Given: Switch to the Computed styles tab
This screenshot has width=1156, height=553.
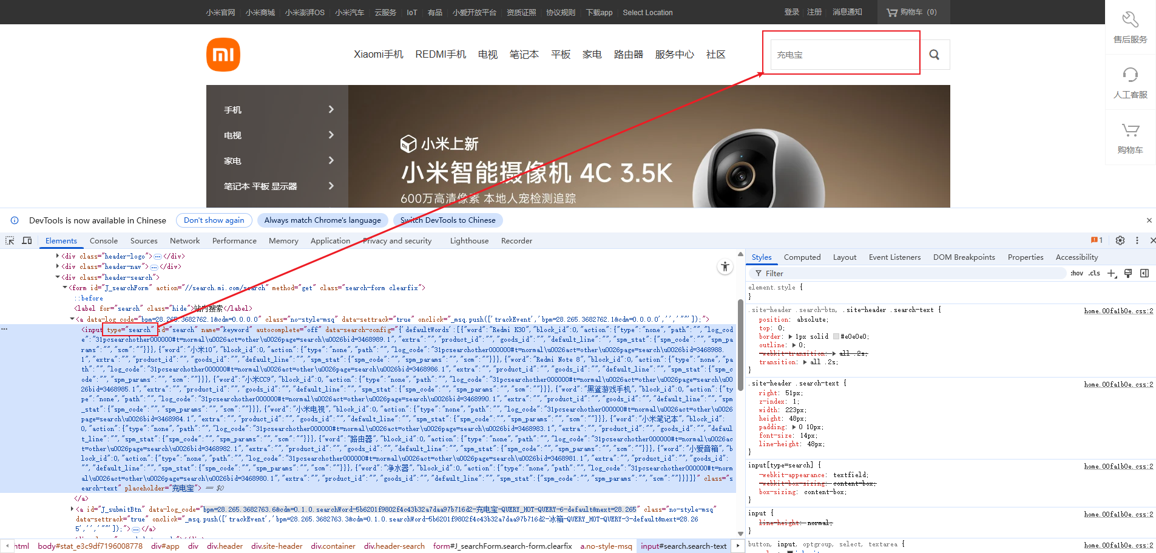Looking at the screenshot, I should coord(802,257).
